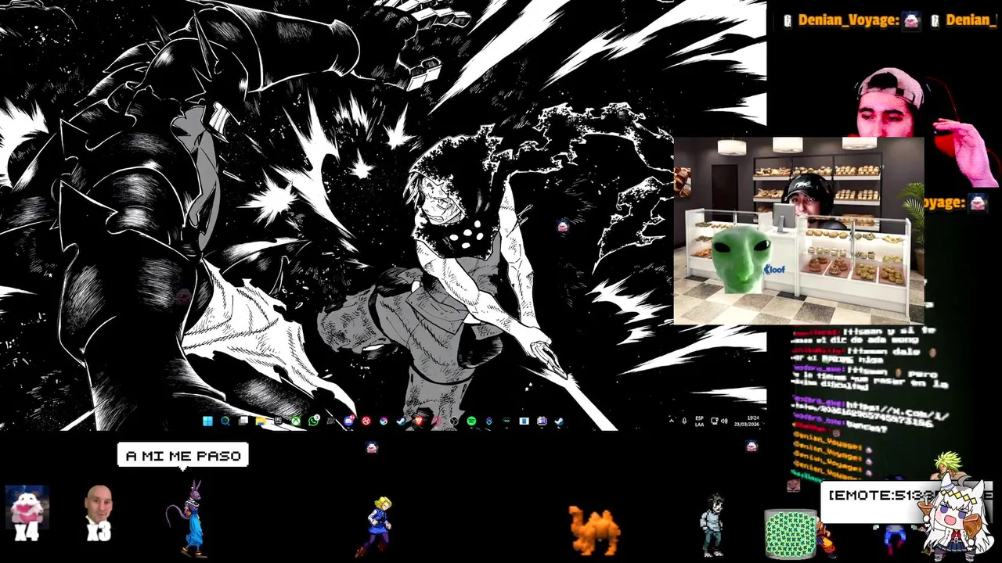1002x563 pixels.
Task: Open File Explorer from the taskbar
Action: 261,421
